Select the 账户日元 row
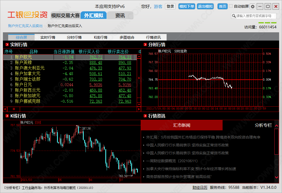This screenshot has height=193, width=282. coord(70,85)
